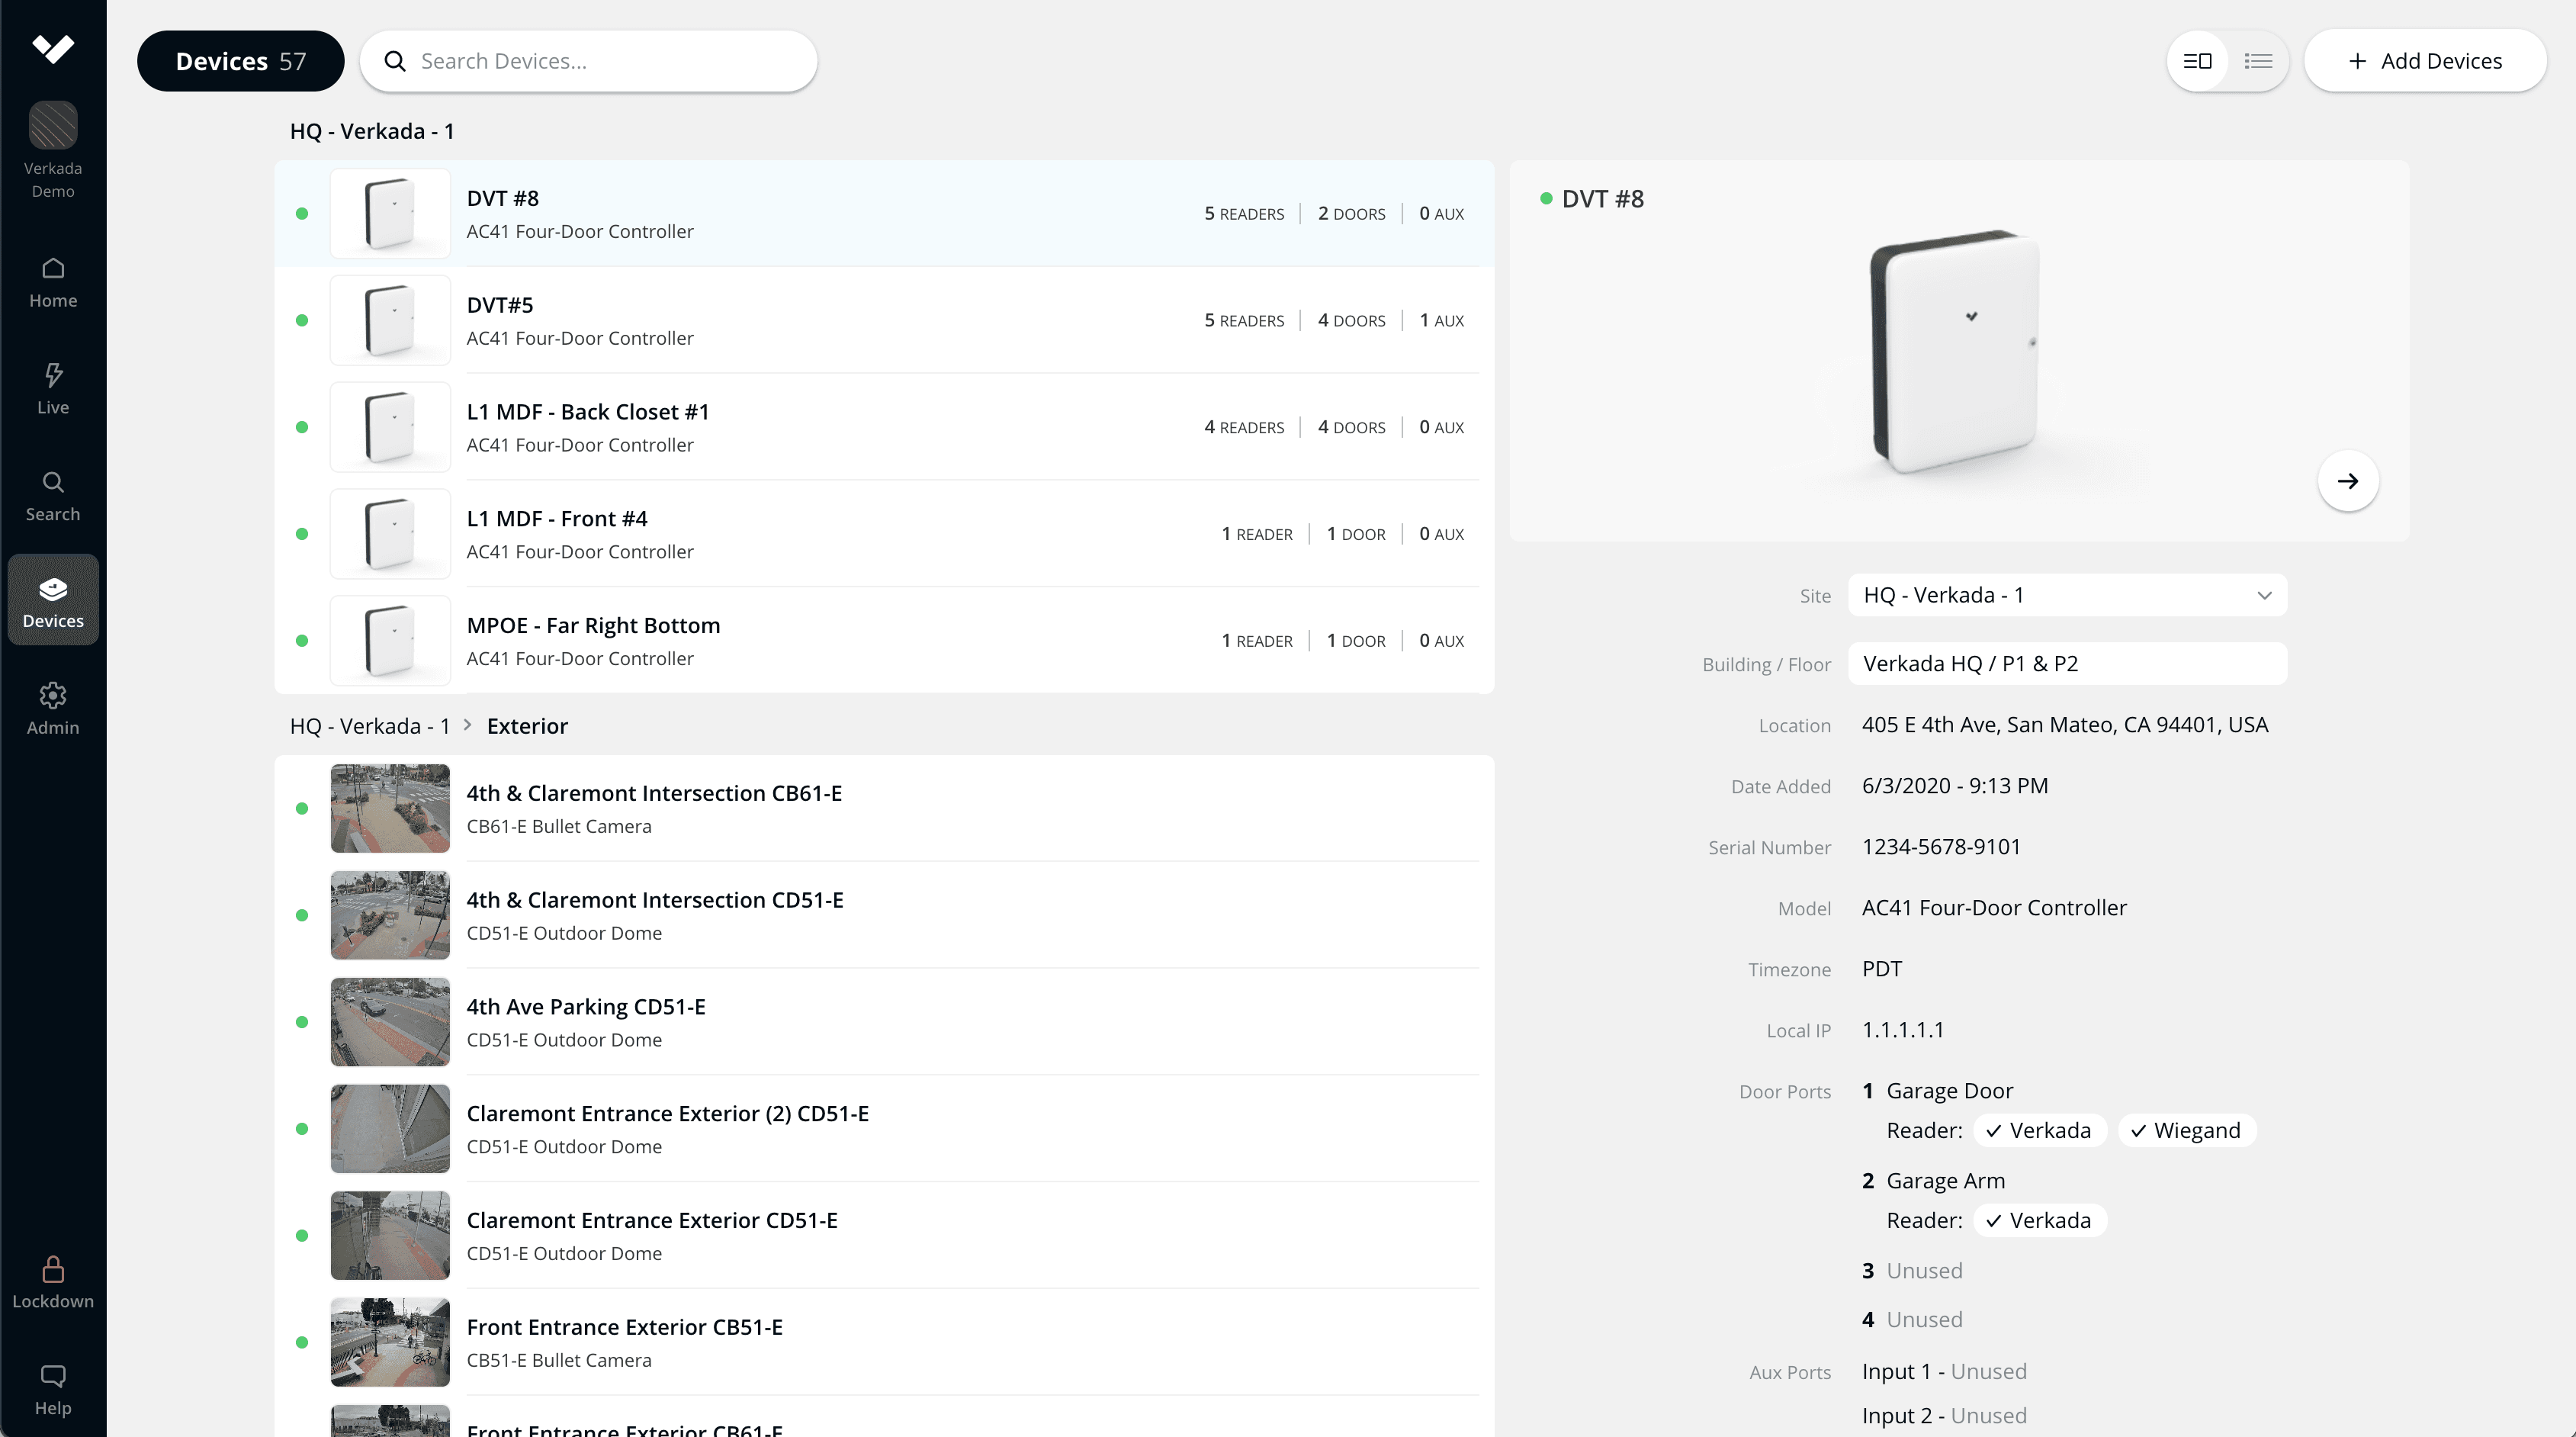This screenshot has height=1437, width=2576.
Task: Toggle Verkada reader for Garage Arm
Action: (2039, 1220)
